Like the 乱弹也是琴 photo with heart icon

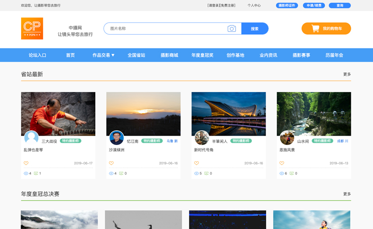pyautogui.click(x=26, y=163)
